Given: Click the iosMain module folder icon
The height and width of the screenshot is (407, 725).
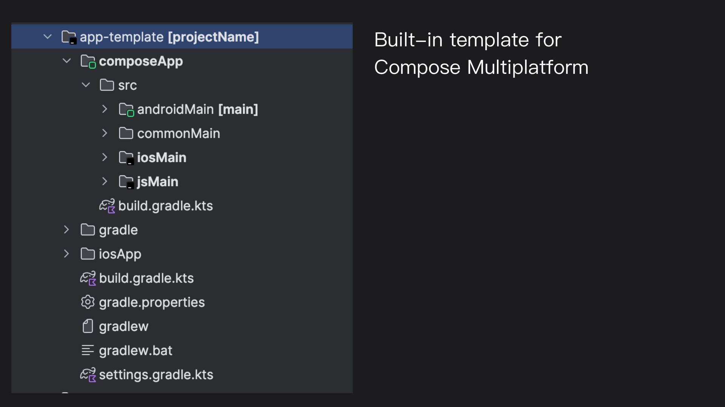Looking at the screenshot, I should (x=126, y=158).
